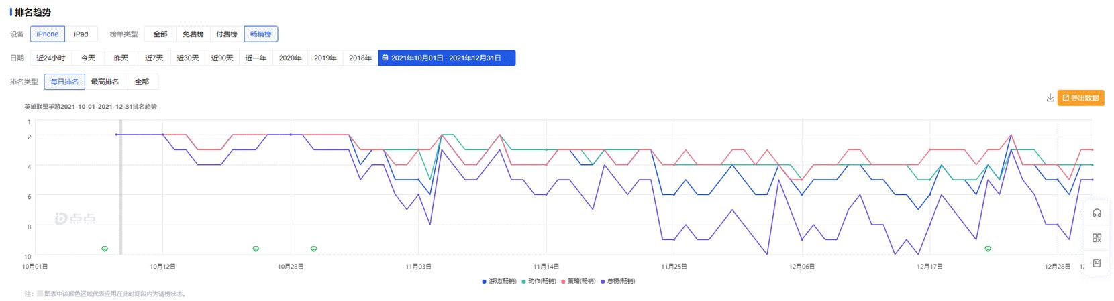Click the green diamond marker near 12月17日
This screenshot has width=1114, height=301.
[x=988, y=249]
